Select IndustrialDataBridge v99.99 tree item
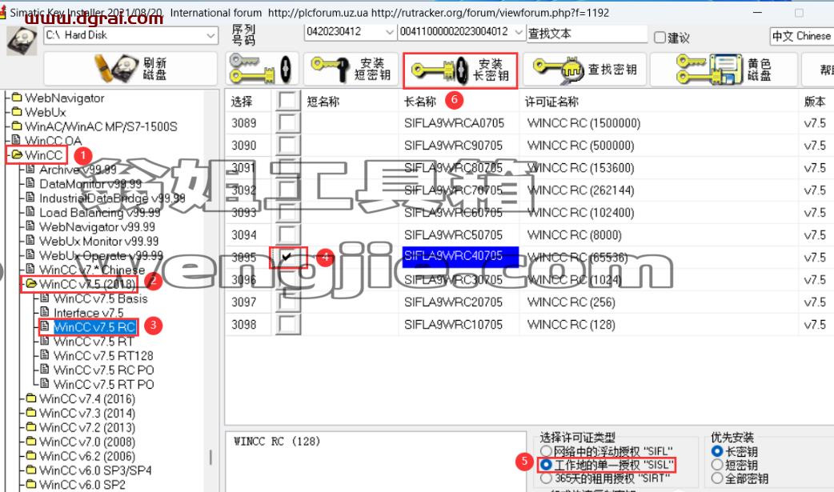The width and height of the screenshot is (834, 492). pyautogui.click(x=112, y=198)
